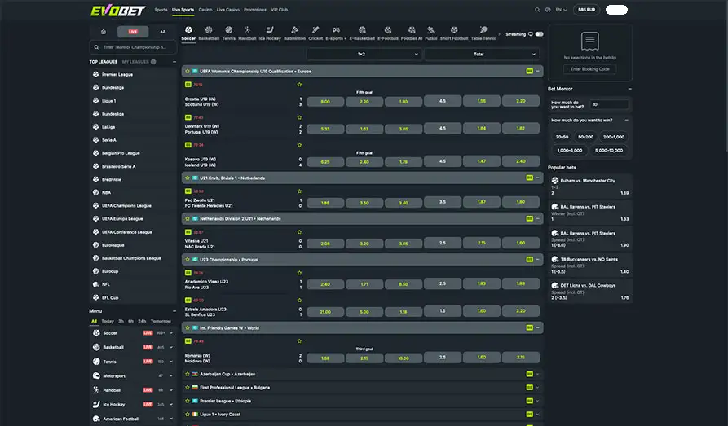728x426 pixels.
Task: Favorite the Vitesse U21 vs NAC Breda match
Action: (299, 232)
